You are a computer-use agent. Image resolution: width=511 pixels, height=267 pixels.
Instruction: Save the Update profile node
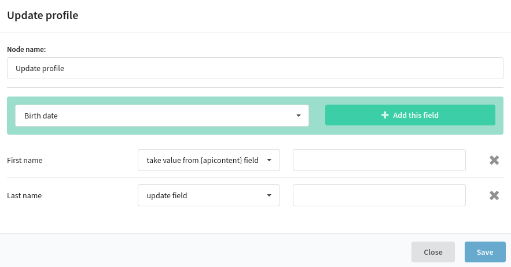(485, 252)
